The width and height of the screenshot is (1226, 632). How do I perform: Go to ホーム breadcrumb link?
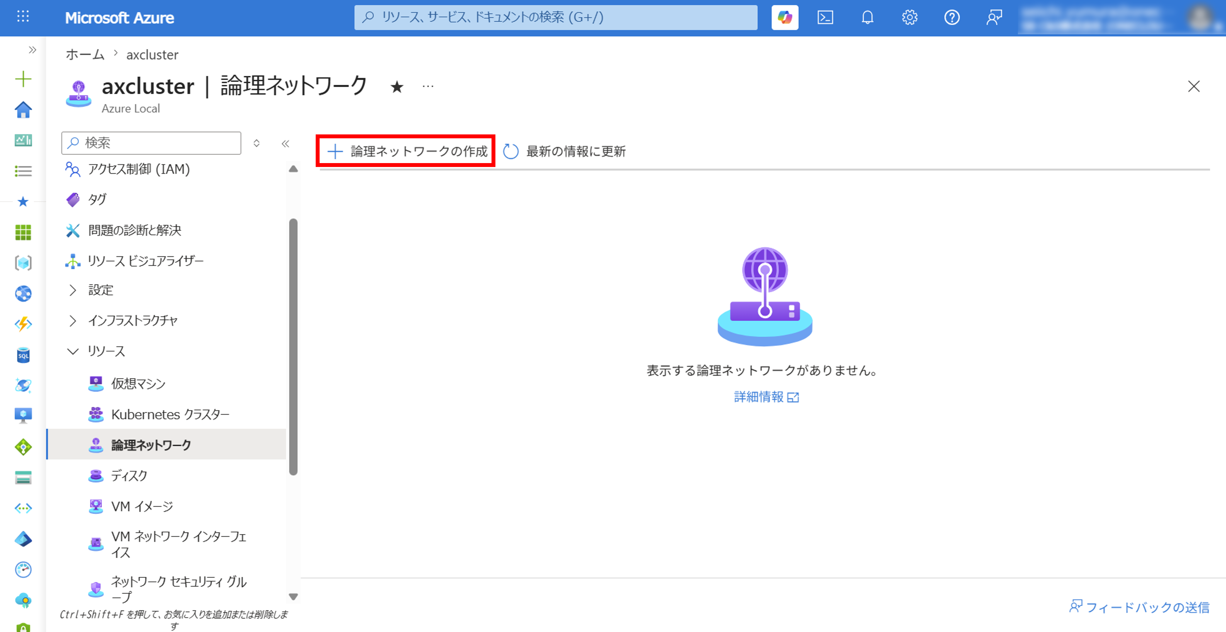85,55
